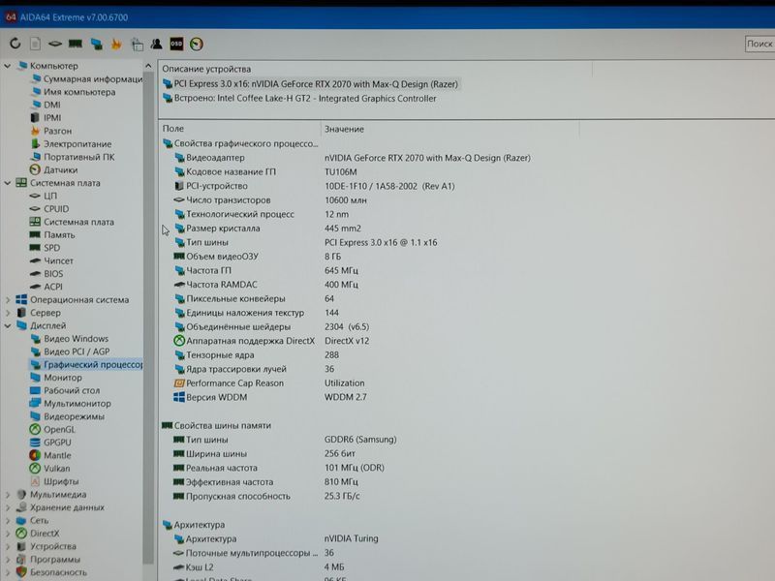
Task: Click the monitor diagnostics toolbar icon
Action: tap(96, 44)
